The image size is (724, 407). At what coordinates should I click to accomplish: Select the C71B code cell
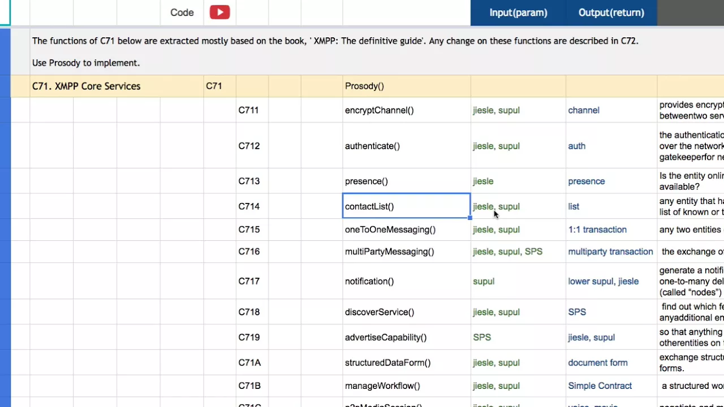pos(252,386)
